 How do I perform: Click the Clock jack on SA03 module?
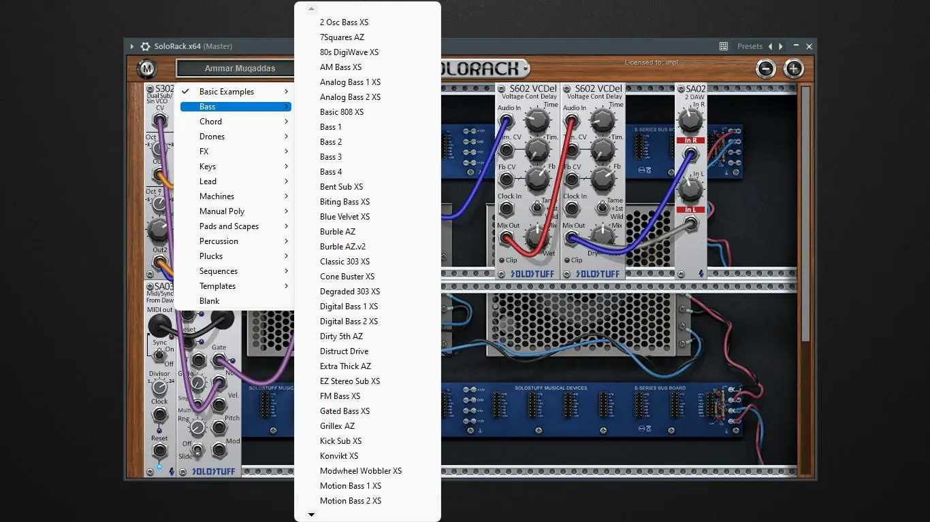coord(159,415)
